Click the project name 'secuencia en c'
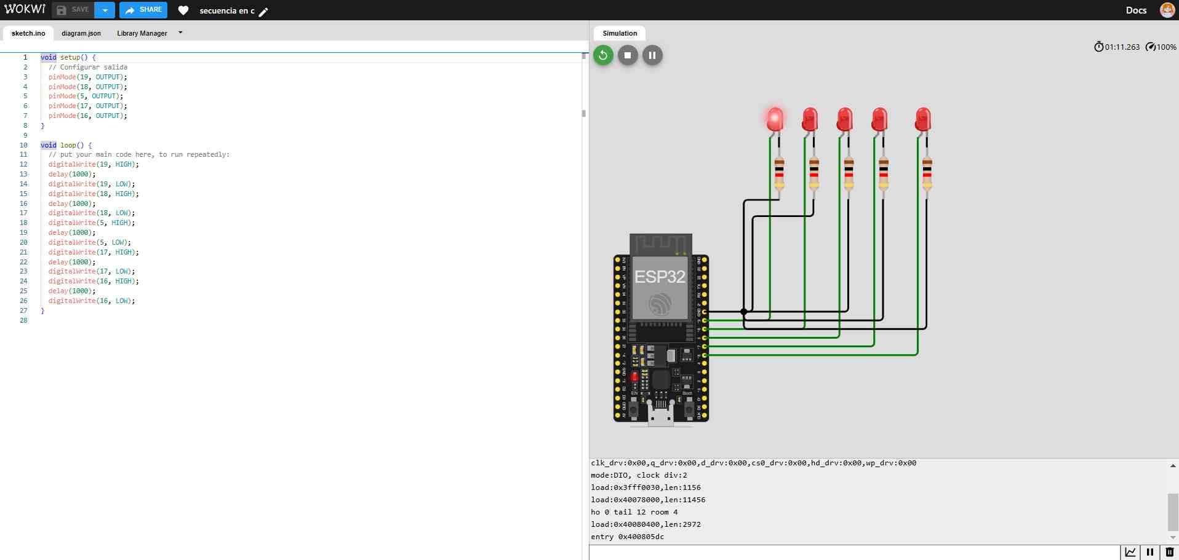This screenshot has height=560, width=1179. [227, 10]
